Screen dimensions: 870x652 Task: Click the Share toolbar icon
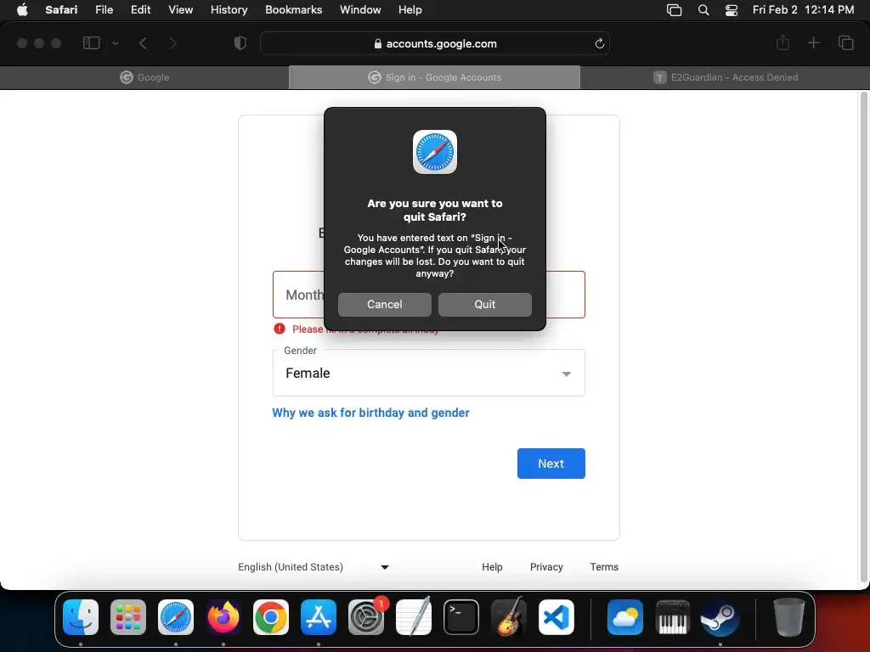click(782, 42)
